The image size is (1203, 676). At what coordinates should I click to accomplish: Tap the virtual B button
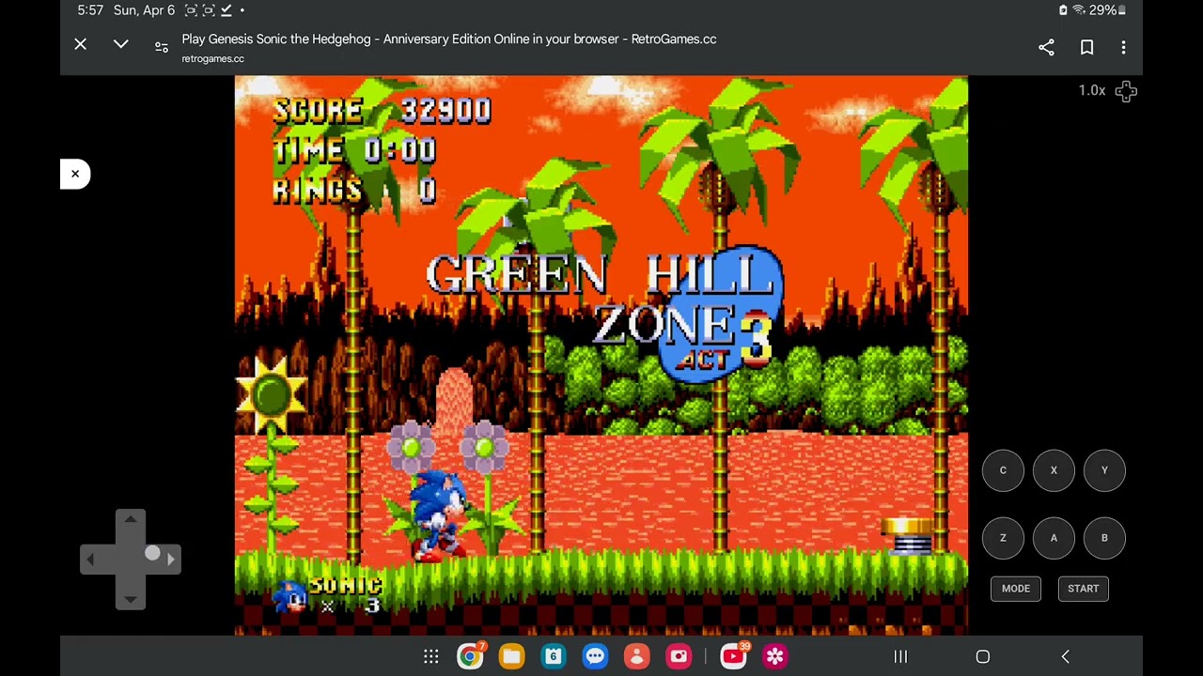click(1104, 538)
